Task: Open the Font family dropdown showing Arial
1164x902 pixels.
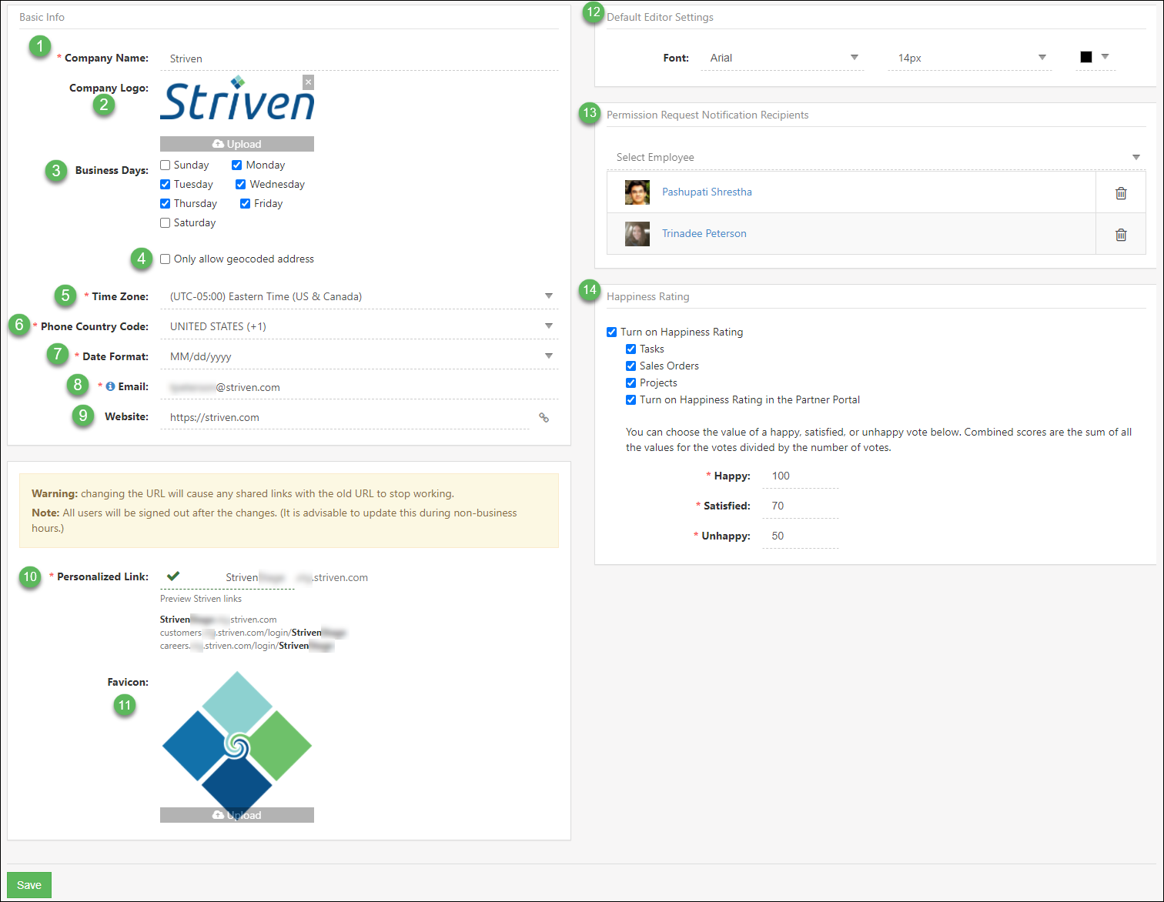Action: tap(782, 58)
